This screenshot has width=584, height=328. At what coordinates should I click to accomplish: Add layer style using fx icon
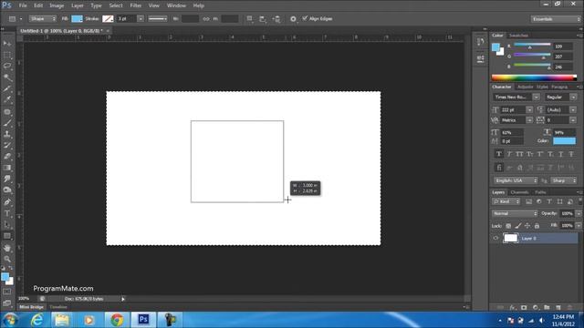coord(513,308)
